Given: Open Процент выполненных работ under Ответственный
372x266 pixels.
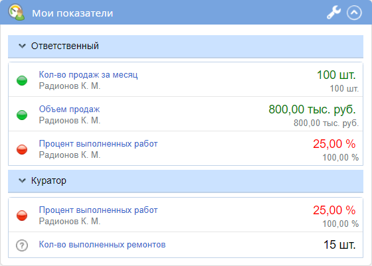Looking at the screenshot, I should click(x=98, y=143).
